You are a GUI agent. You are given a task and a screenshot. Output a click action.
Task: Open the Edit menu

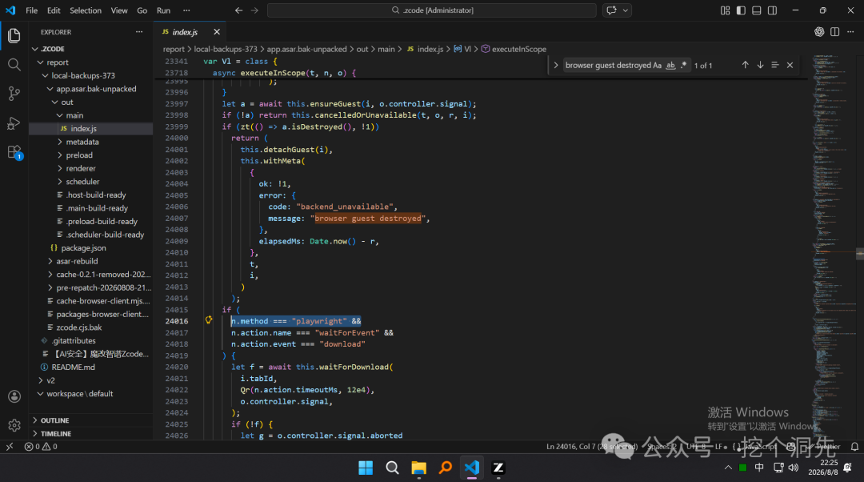coord(54,10)
